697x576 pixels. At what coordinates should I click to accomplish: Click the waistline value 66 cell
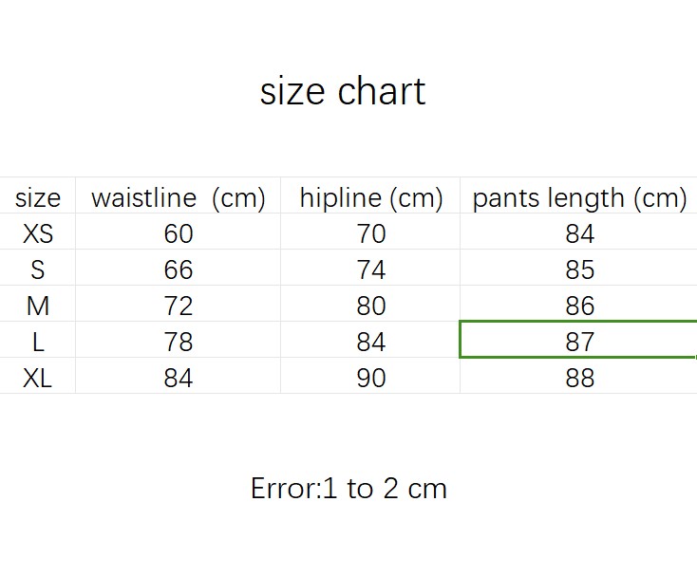point(178,269)
